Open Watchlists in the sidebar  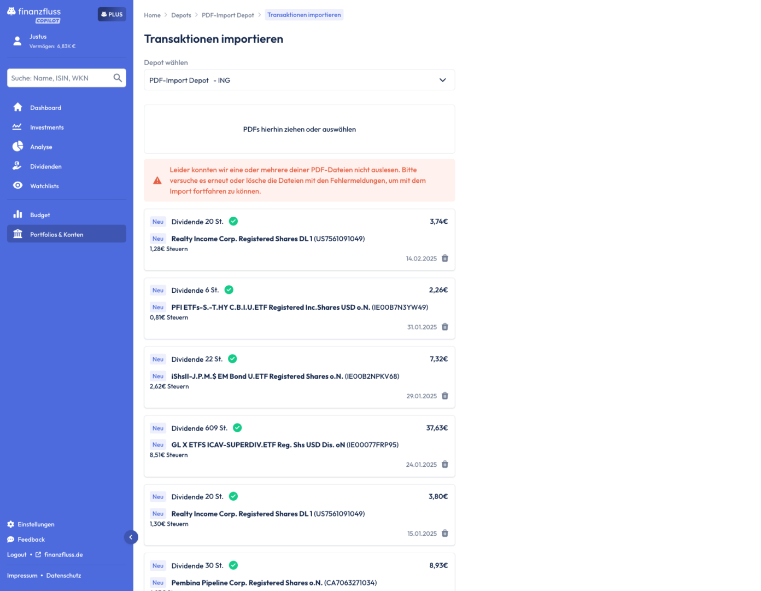[67, 186]
